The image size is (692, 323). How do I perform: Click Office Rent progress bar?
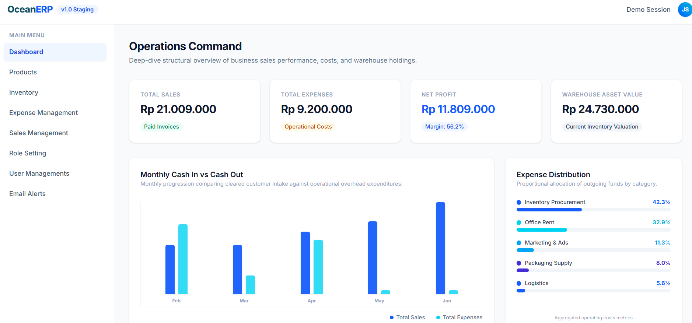[x=594, y=230]
